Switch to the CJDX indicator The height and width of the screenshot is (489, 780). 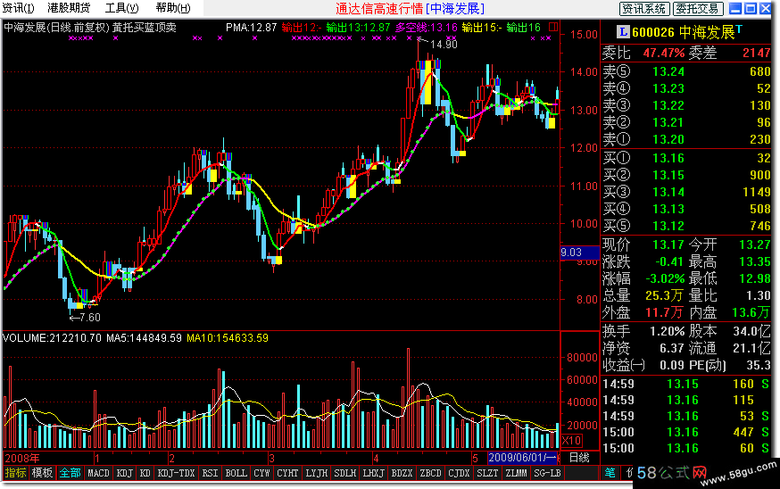459,473
